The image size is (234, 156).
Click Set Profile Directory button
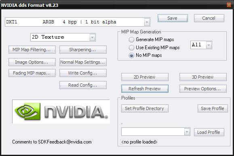point(145,108)
